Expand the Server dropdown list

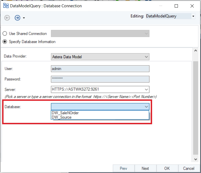146,89
